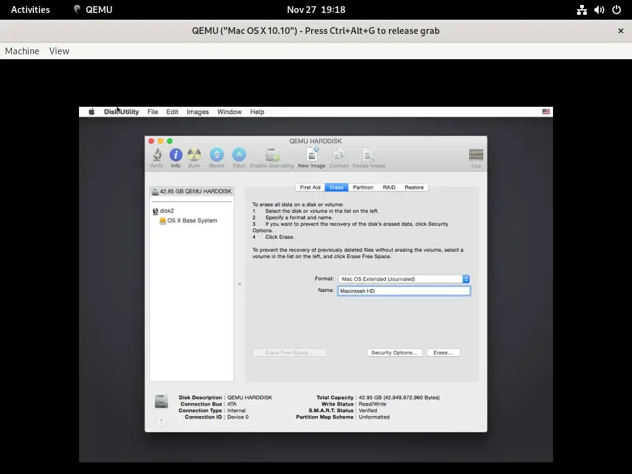Click Enable Journaling toolbar icon
This screenshot has height=474, width=632.
point(272,155)
